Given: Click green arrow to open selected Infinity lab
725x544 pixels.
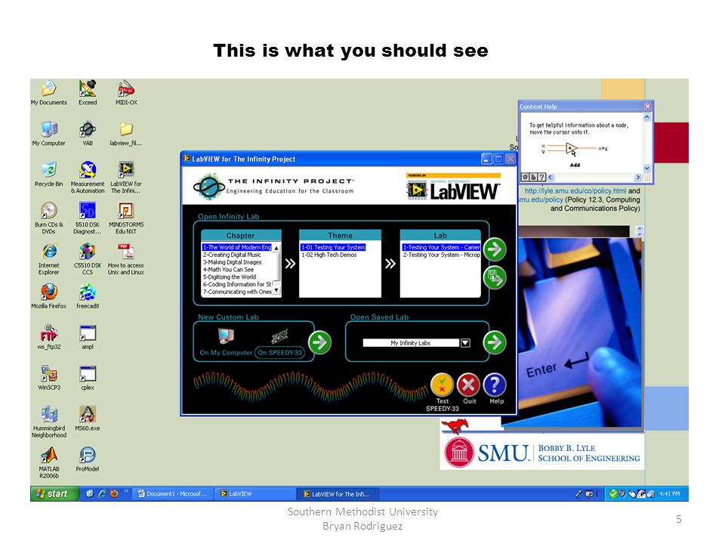Looking at the screenshot, I should tap(495, 250).
